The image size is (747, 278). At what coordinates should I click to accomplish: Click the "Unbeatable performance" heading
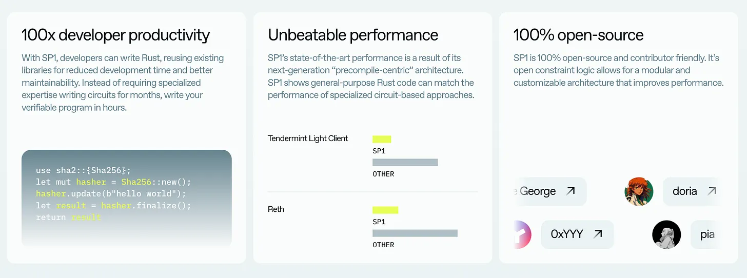click(353, 35)
